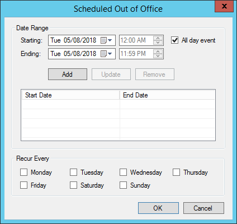Check the Tuesday recurrence box
The width and height of the screenshot is (237, 224).
tap(73, 172)
